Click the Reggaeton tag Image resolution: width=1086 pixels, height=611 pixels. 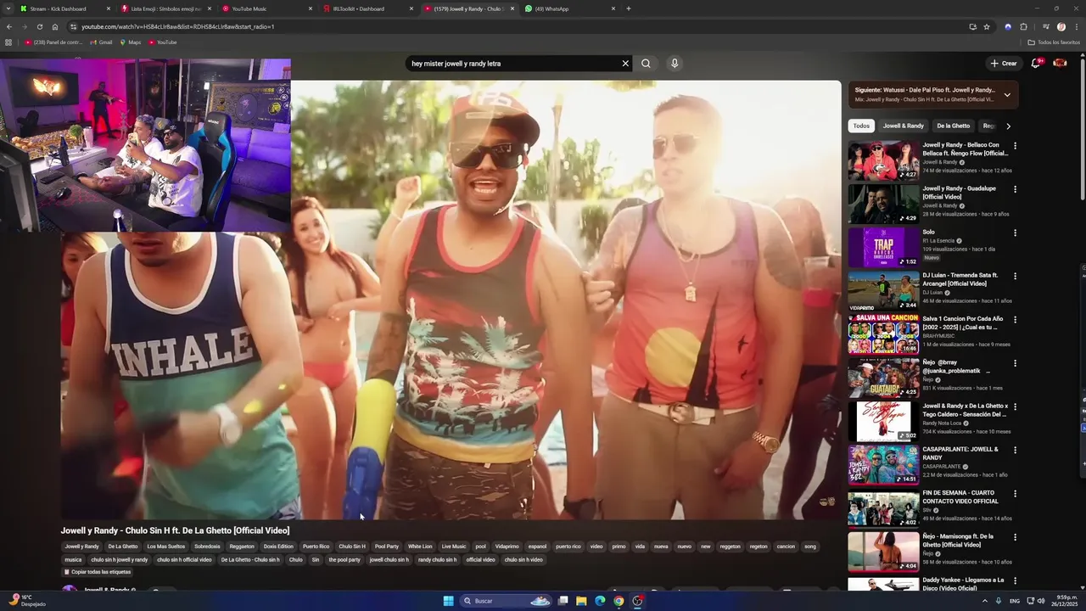click(242, 547)
